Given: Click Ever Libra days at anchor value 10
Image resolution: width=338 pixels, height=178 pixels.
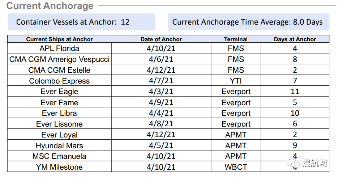Looking at the screenshot, I should click(295, 113).
